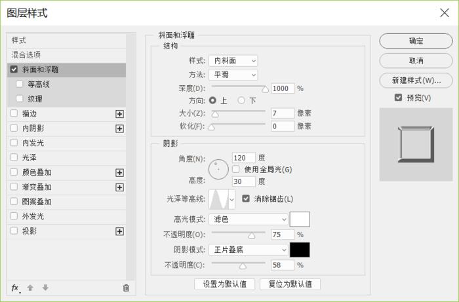The width and height of the screenshot is (459, 302).
Task: Click the 深度 slider handle
Action: (265, 89)
